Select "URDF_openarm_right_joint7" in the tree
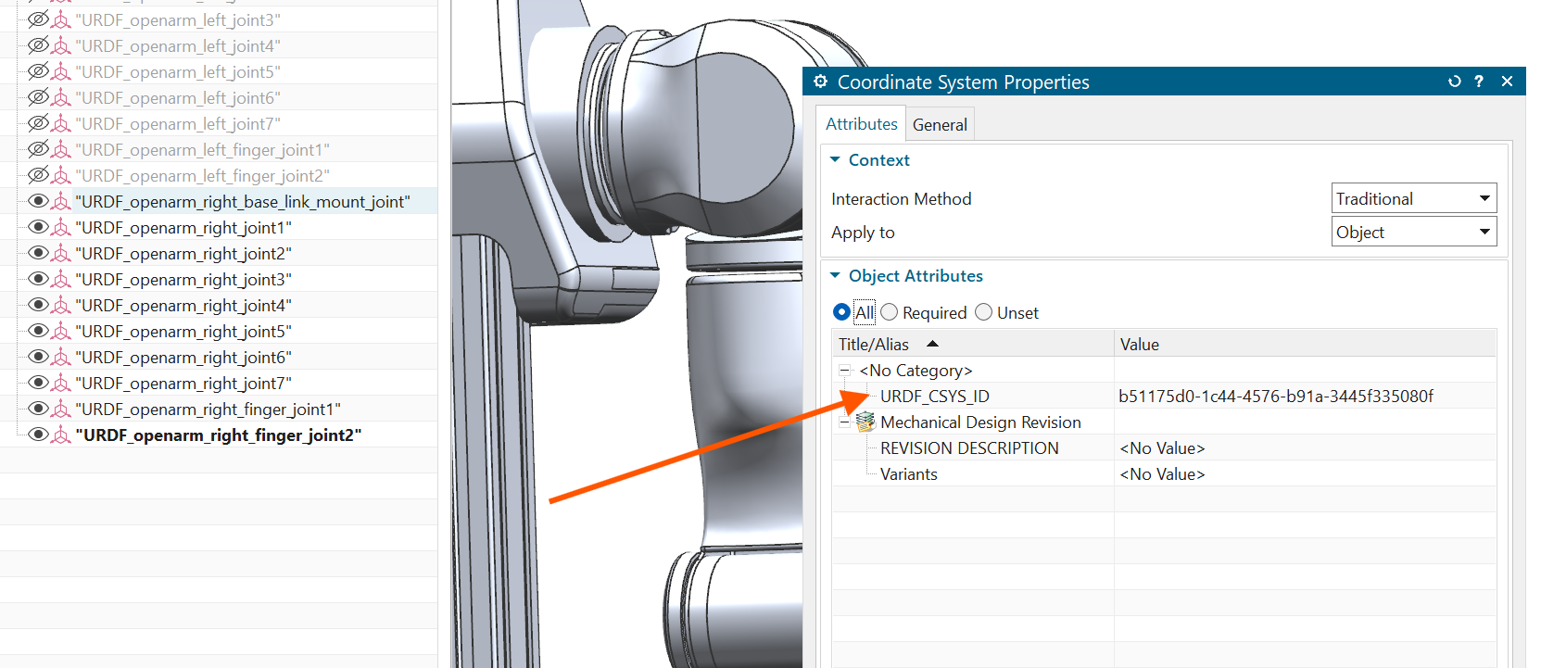Screen dimensions: 1541x668 click(x=183, y=383)
